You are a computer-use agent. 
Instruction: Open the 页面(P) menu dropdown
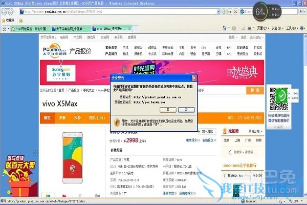click(x=263, y=29)
